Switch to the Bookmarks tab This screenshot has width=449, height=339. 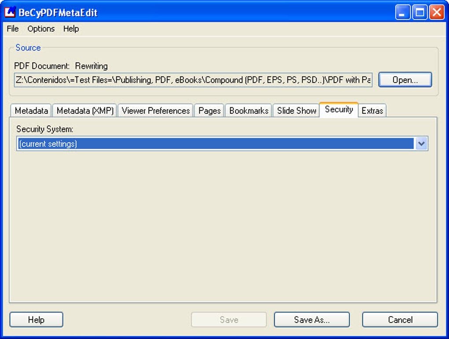click(x=249, y=110)
